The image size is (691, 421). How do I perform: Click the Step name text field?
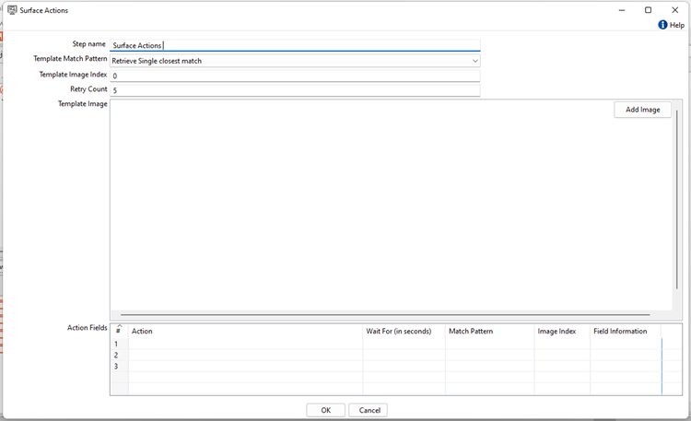(295, 45)
